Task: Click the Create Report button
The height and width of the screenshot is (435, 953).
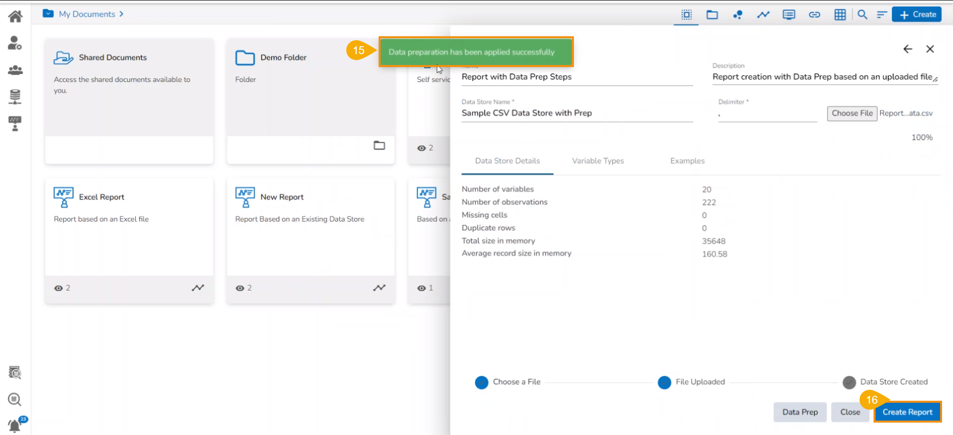Action: click(x=907, y=412)
